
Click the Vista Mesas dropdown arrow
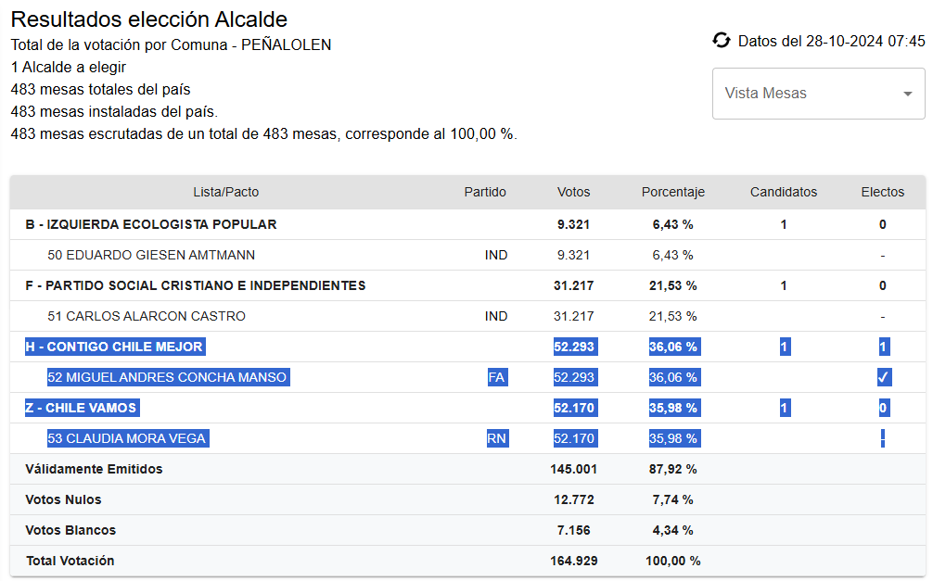pos(907,94)
